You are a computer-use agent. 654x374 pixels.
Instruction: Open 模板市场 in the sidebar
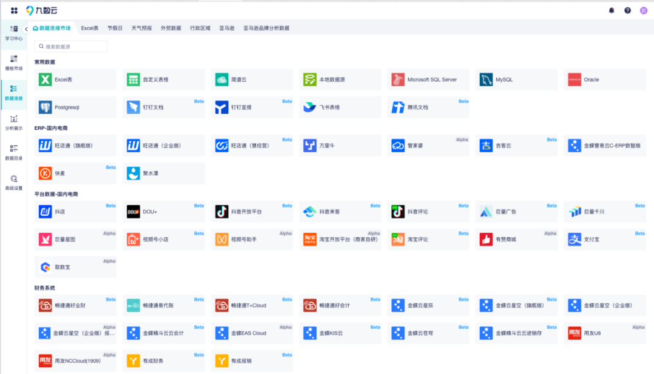click(14, 63)
